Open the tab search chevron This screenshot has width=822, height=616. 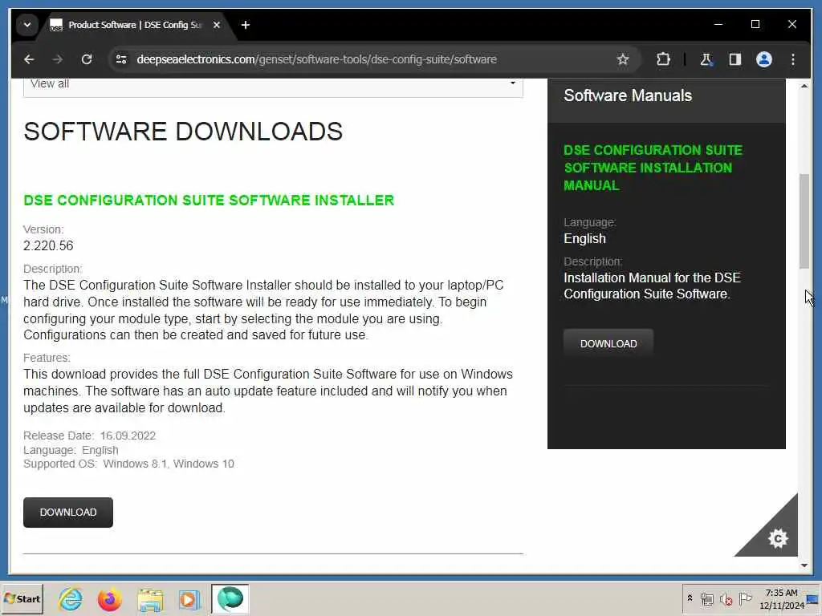tap(27, 25)
